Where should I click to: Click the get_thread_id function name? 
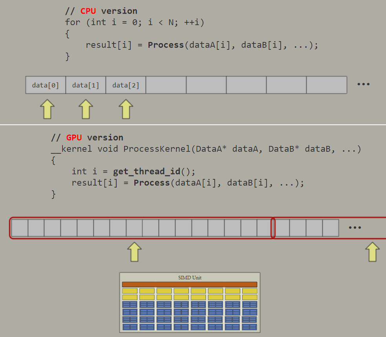tap(147, 171)
